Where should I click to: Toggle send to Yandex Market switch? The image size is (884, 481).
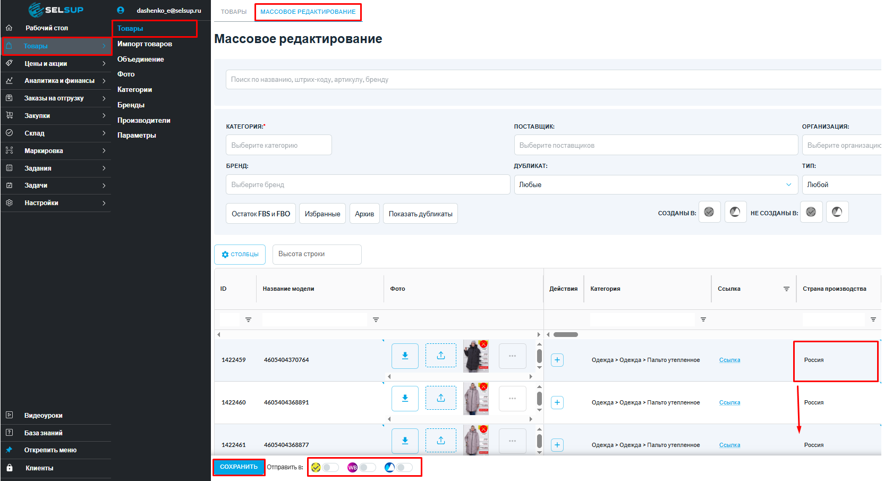[330, 467]
